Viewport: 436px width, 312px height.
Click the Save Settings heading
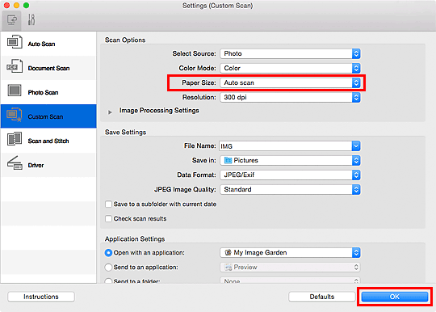click(x=125, y=133)
